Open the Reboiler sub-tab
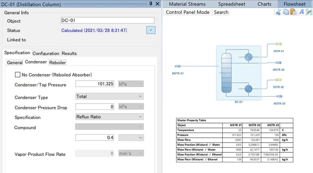The image size is (313, 173). (58, 62)
